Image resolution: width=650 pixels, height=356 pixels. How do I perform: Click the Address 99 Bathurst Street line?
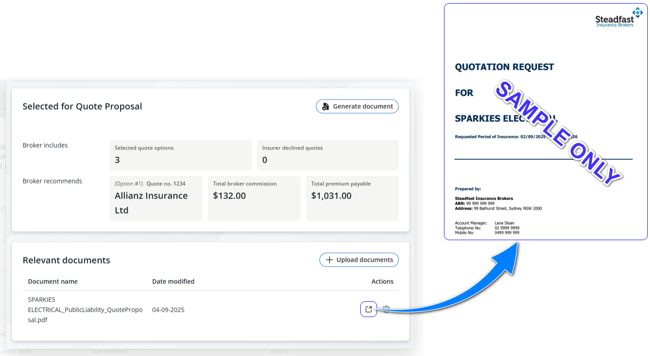498,208
